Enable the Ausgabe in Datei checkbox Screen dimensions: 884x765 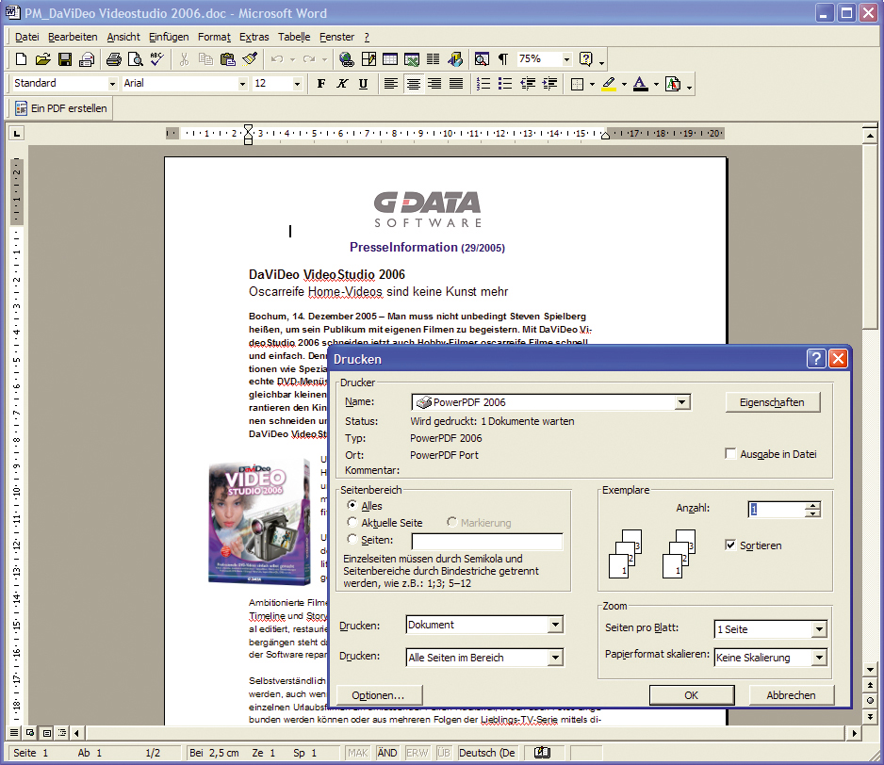click(x=730, y=454)
